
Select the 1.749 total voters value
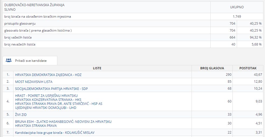pyautogui.click(x=237, y=17)
